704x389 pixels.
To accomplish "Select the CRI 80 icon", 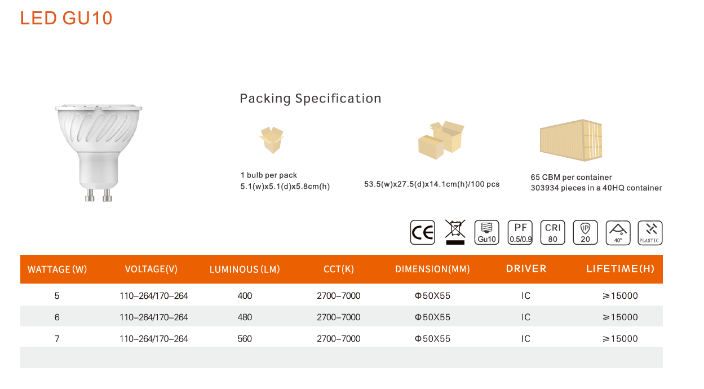I will (552, 233).
